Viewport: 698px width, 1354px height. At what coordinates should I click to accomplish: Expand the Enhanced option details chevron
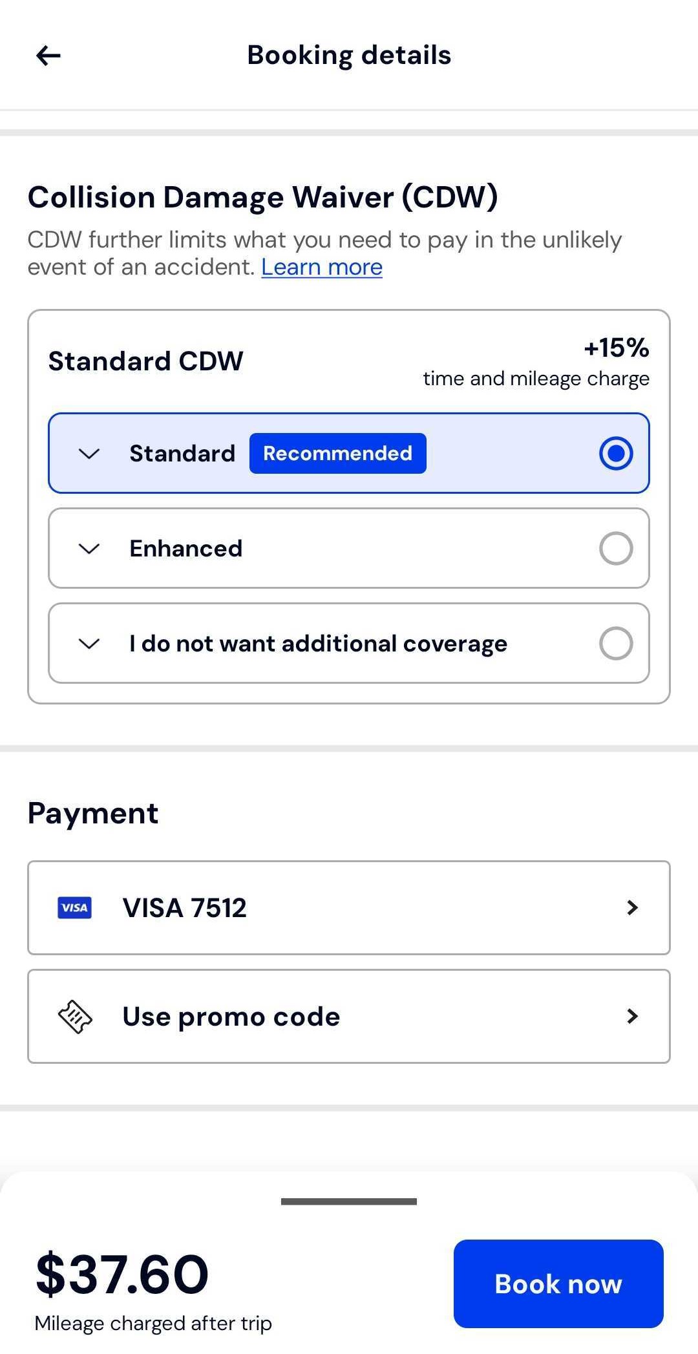click(x=89, y=549)
